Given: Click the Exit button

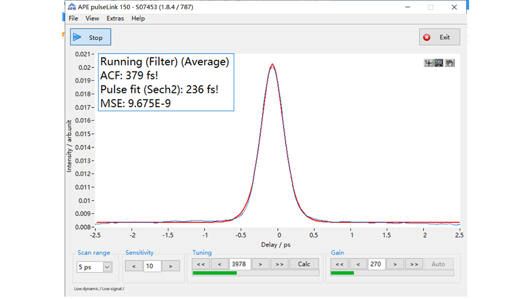Looking at the screenshot, I should pyautogui.click(x=439, y=37).
